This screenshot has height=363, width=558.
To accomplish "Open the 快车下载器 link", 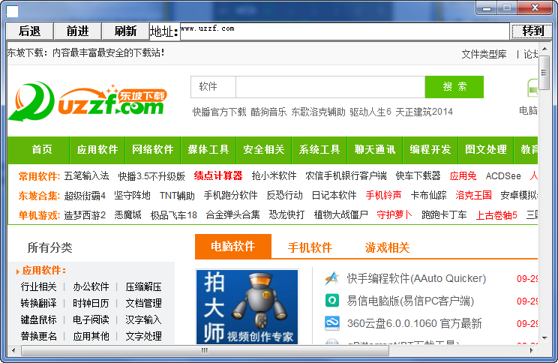I will click(418, 175).
